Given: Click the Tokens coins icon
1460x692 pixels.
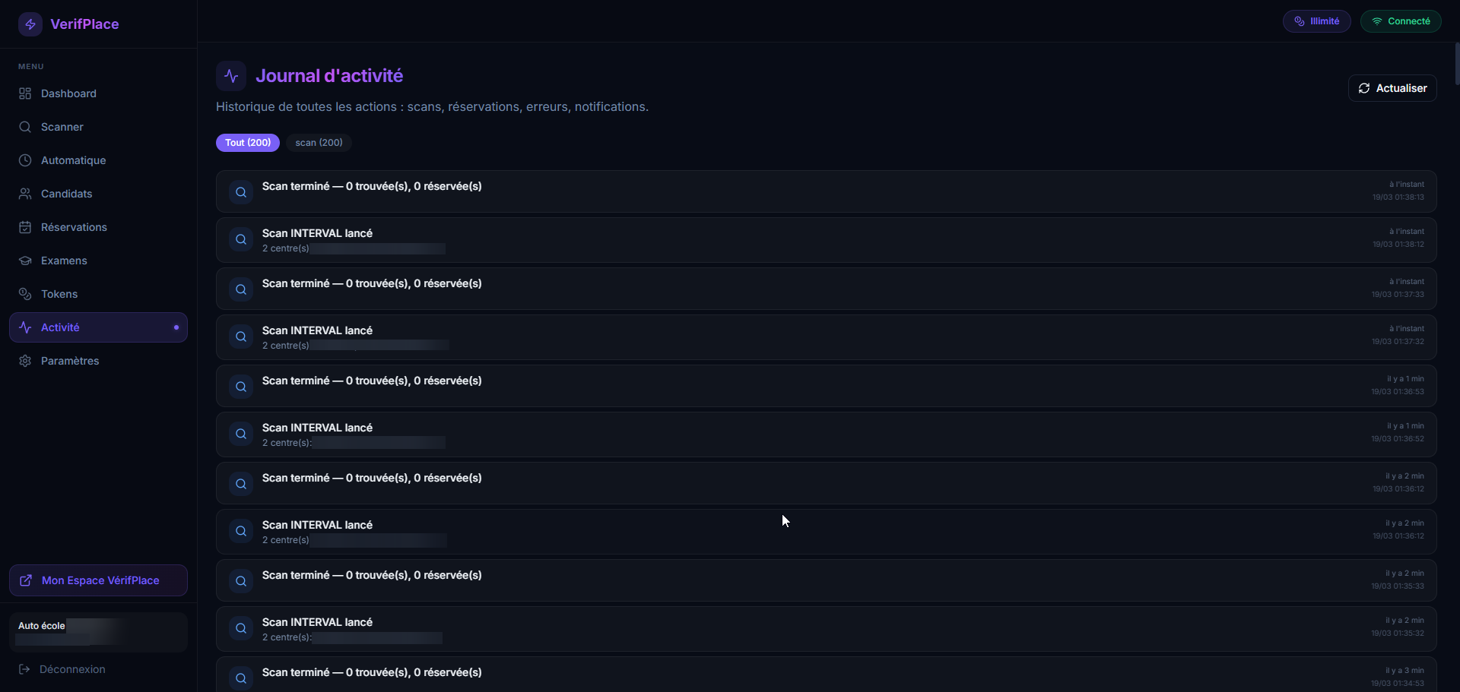Looking at the screenshot, I should pyautogui.click(x=25, y=294).
